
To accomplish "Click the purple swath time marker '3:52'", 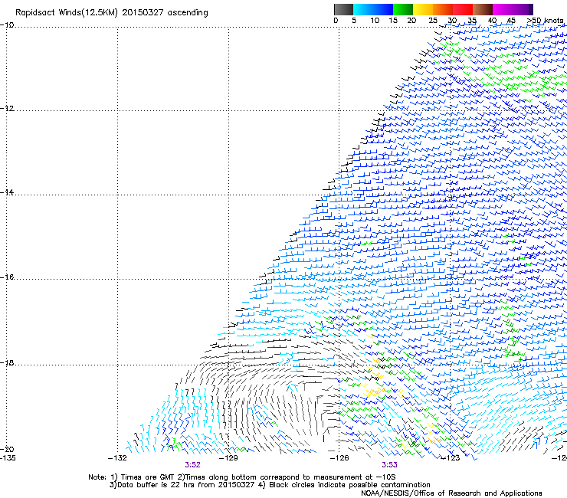I will (192, 465).
